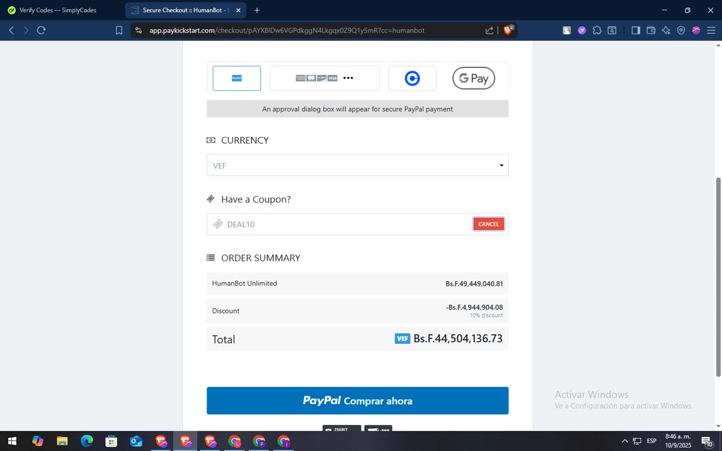Screen dimensions: 722x451
Task: Open the Windows Start menu
Action: point(13,441)
